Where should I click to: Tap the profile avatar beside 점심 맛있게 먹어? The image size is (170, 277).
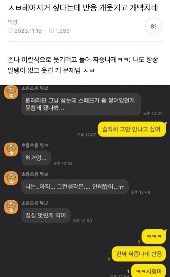point(11,207)
